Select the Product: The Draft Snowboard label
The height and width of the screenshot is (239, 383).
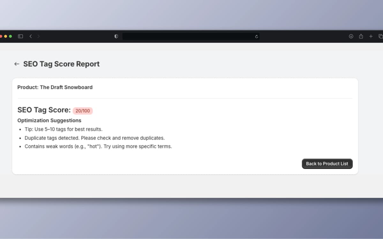tap(55, 87)
